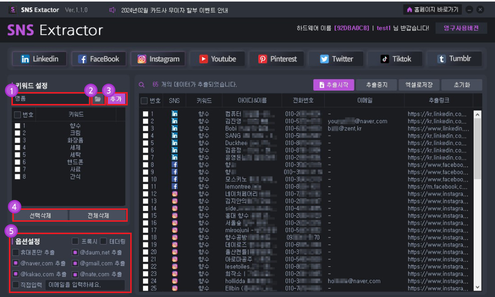Click the results list scrollbar down arrow

click(x=478, y=287)
